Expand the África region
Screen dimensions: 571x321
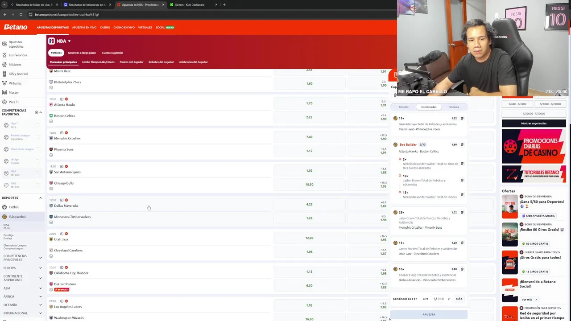coord(41,296)
